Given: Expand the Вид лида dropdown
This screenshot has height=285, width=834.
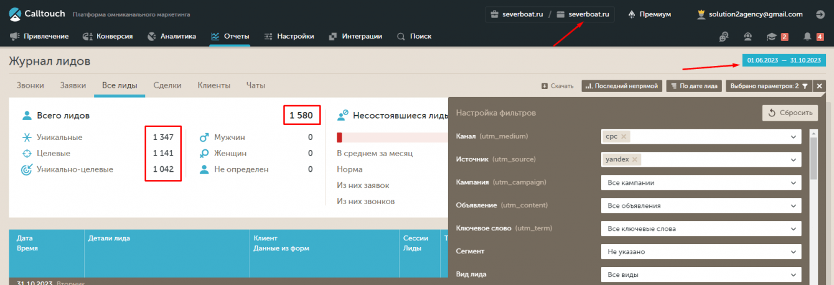Looking at the screenshot, I should tap(701, 274).
